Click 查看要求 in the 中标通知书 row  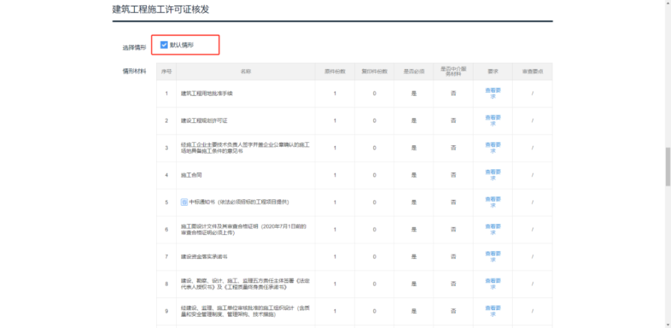tap(493, 202)
